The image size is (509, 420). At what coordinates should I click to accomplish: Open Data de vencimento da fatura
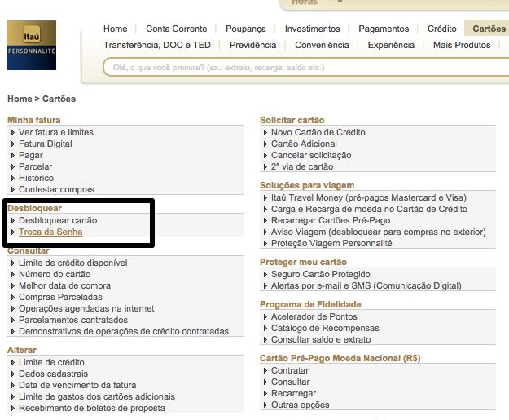pos(77,385)
